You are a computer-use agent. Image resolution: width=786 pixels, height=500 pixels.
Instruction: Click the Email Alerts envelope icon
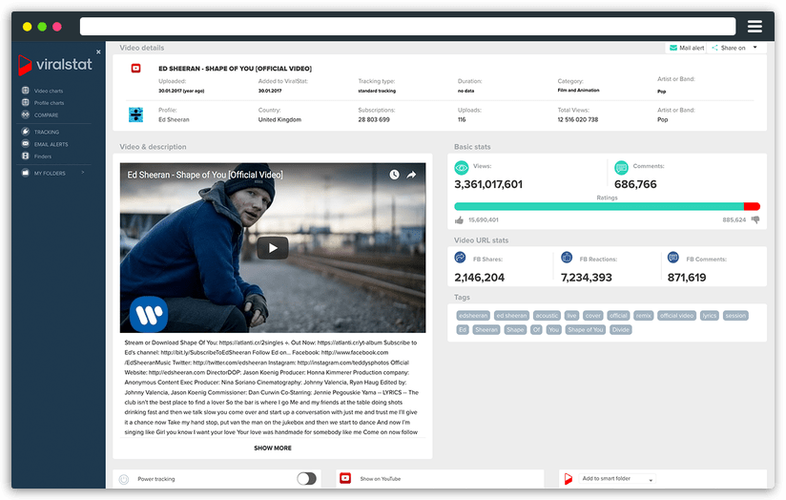point(25,144)
